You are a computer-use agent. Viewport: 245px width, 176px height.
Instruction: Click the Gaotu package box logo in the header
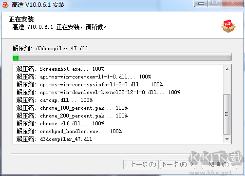point(228,26)
